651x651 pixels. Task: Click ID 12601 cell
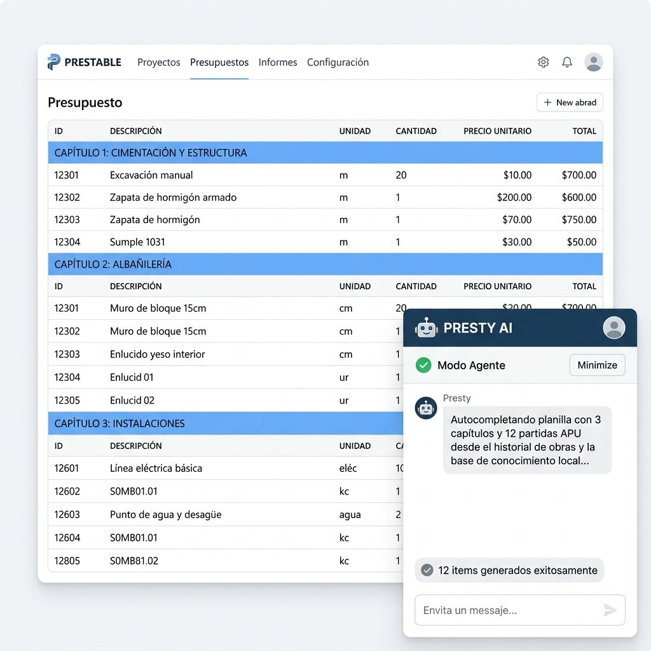pos(66,469)
